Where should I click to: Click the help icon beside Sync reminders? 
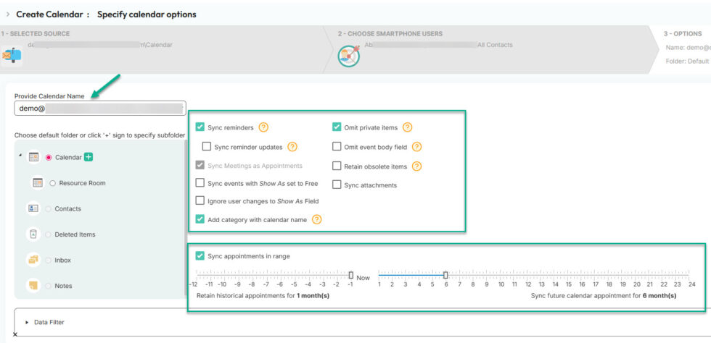(x=263, y=127)
